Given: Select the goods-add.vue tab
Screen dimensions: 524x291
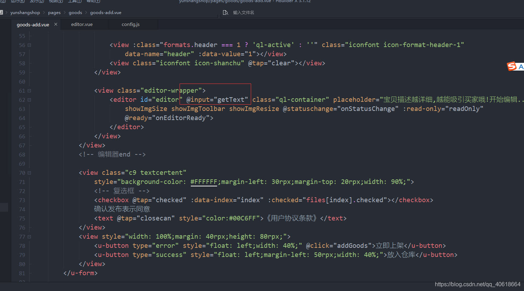Looking at the screenshot, I should tap(33, 25).
